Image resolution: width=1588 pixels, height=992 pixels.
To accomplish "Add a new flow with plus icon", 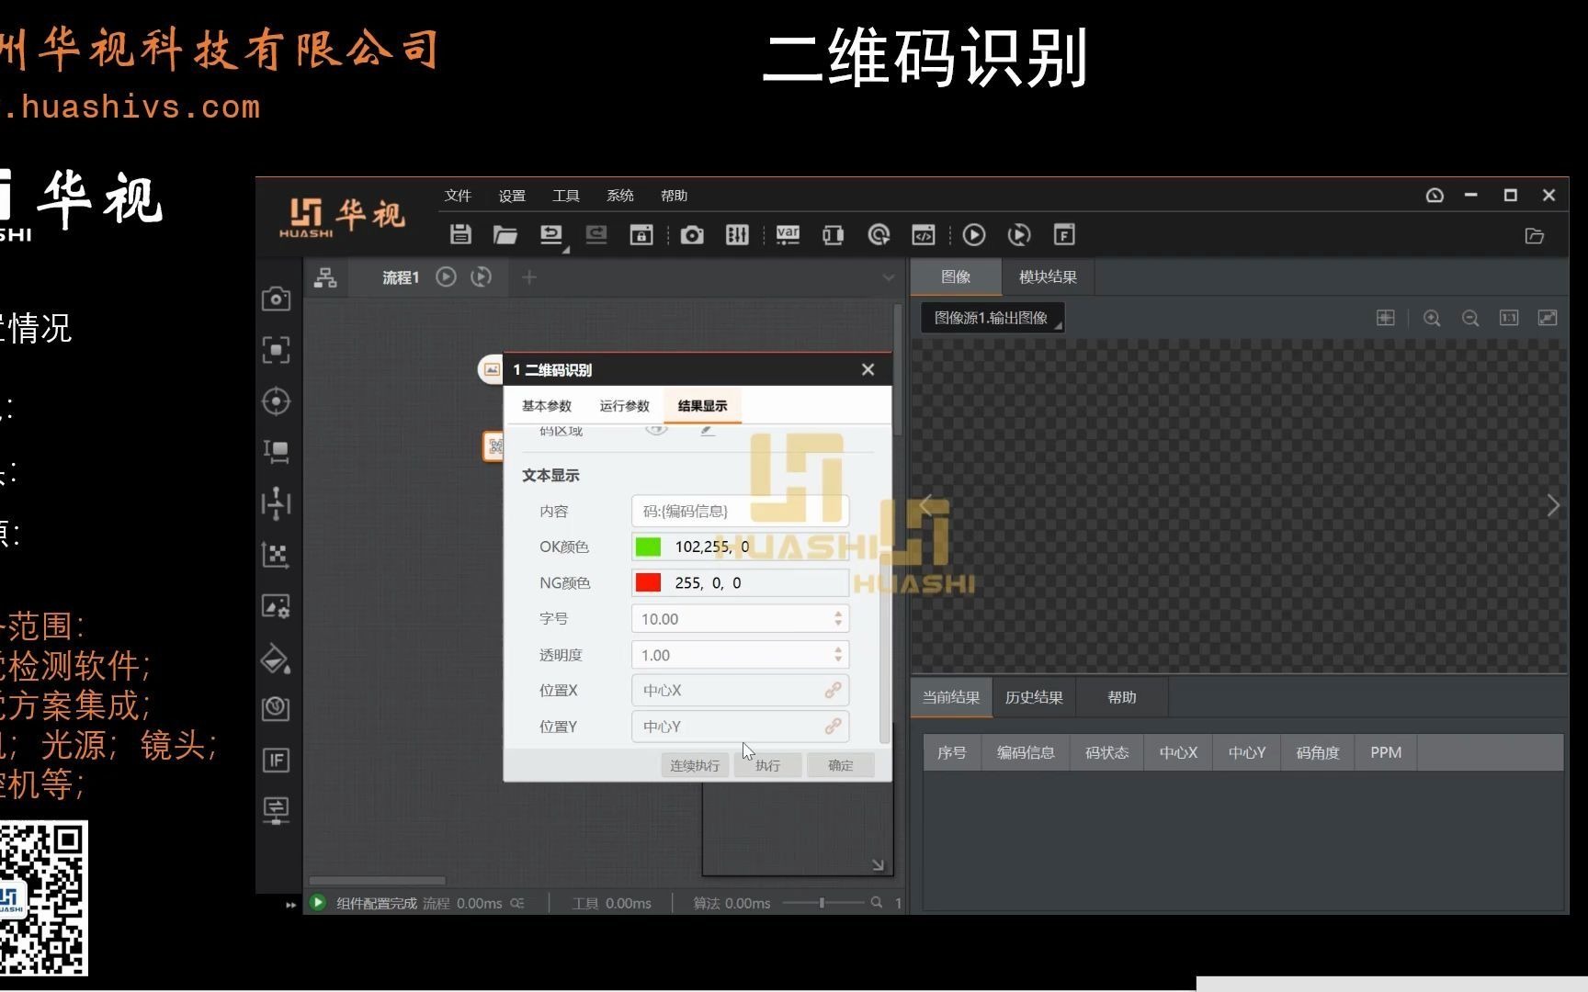I will coord(529,276).
